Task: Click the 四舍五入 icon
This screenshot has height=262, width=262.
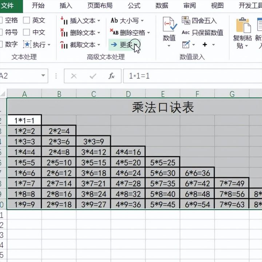Action: click(186, 20)
